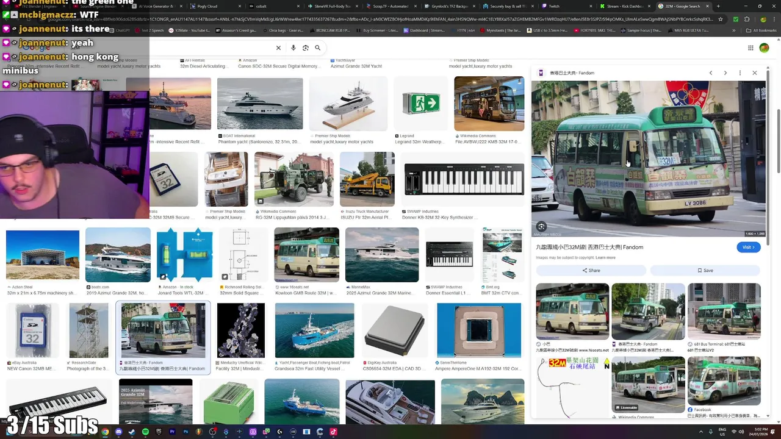
Task: Search inside image with Lens overlay icon
Action: 541,227
